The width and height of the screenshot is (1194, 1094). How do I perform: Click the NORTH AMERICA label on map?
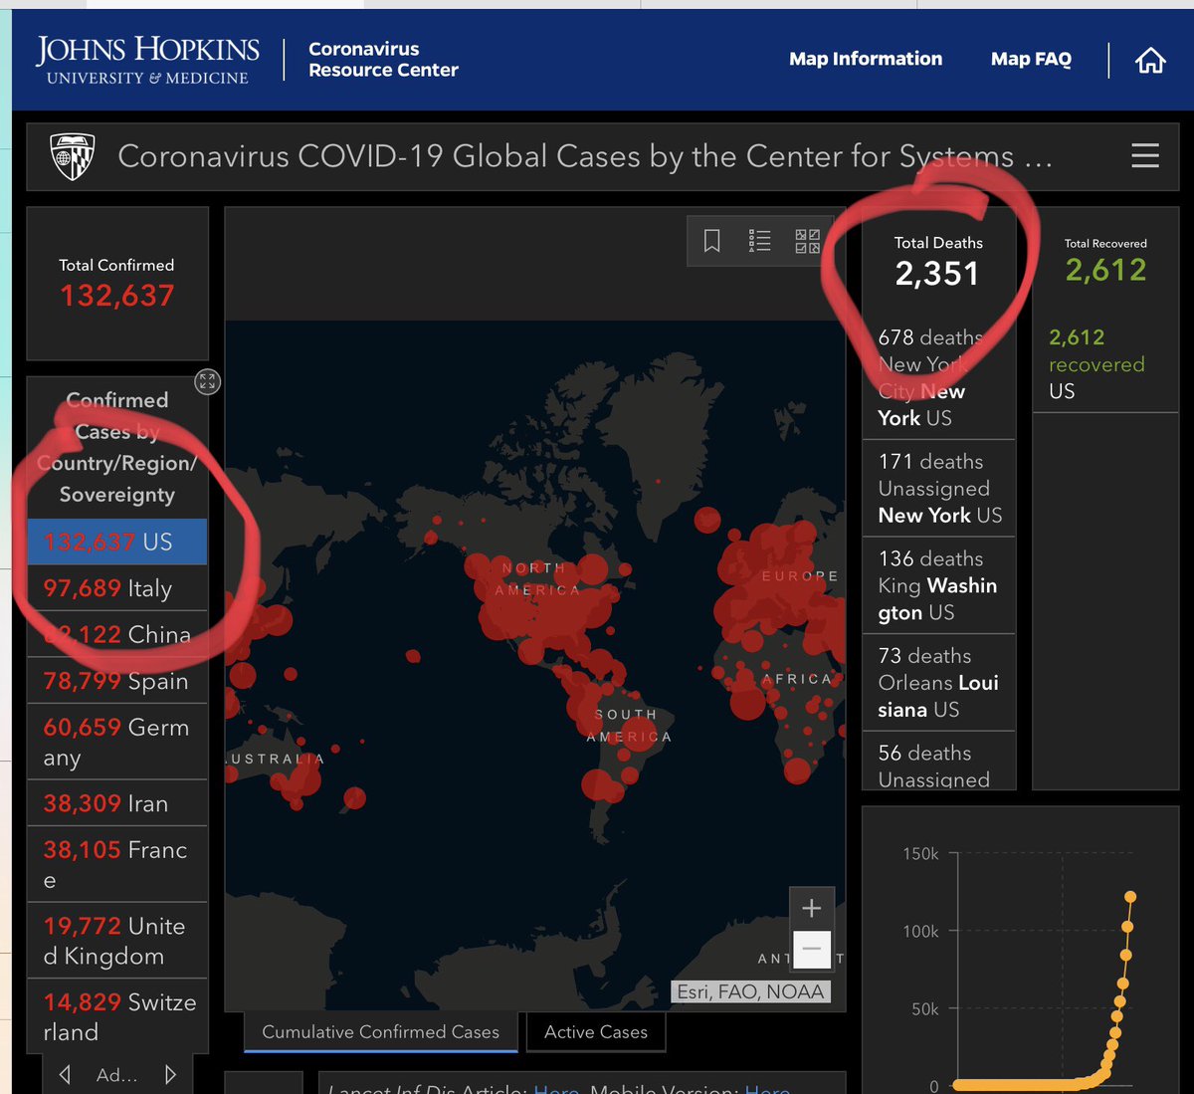click(x=537, y=578)
